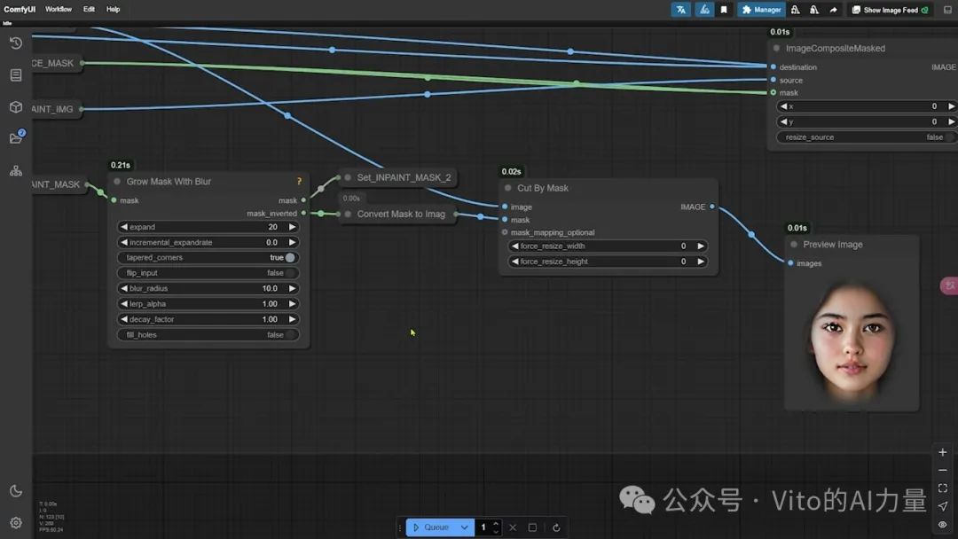The width and height of the screenshot is (958, 539).
Task: Increase decay_factor right arrow
Action: pos(292,319)
